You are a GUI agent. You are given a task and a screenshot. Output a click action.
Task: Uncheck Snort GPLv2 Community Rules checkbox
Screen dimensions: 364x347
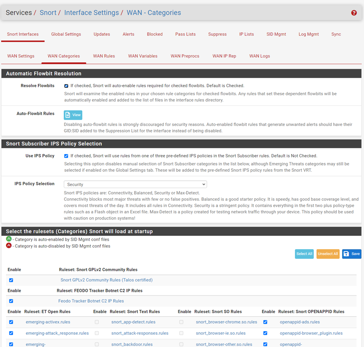pos(11,280)
